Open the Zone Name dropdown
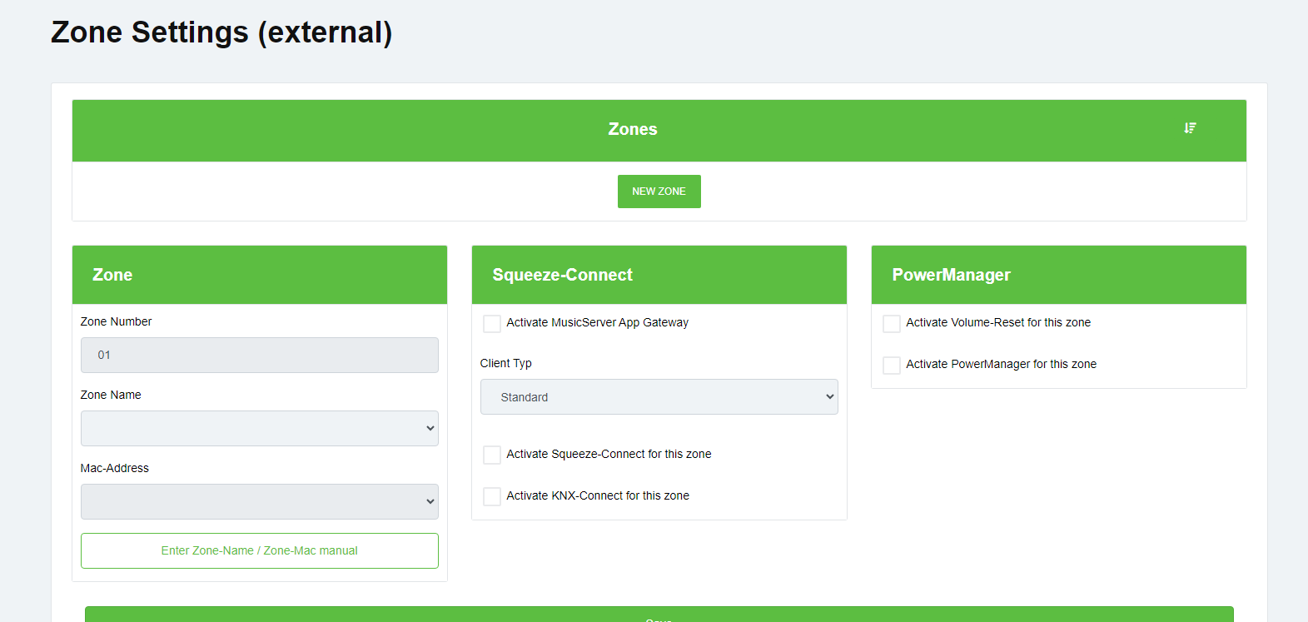The width and height of the screenshot is (1308, 622). click(259, 429)
